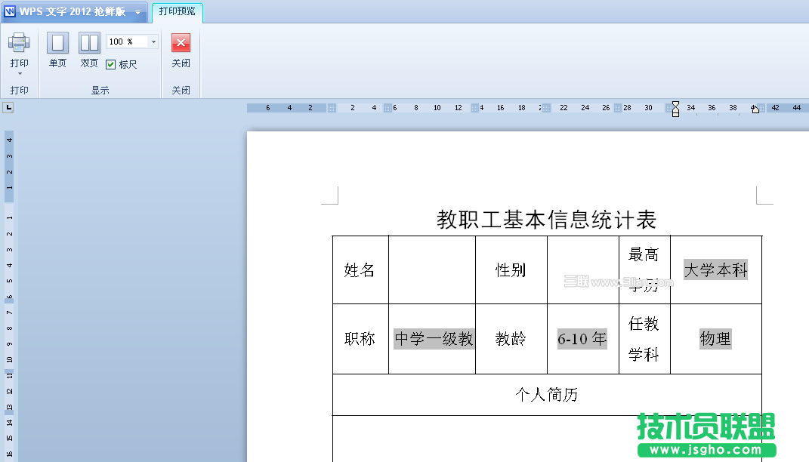Image resolution: width=809 pixels, height=462 pixels.
Task: Open the 打印 dropdown arrow below printer
Action: click(20, 74)
